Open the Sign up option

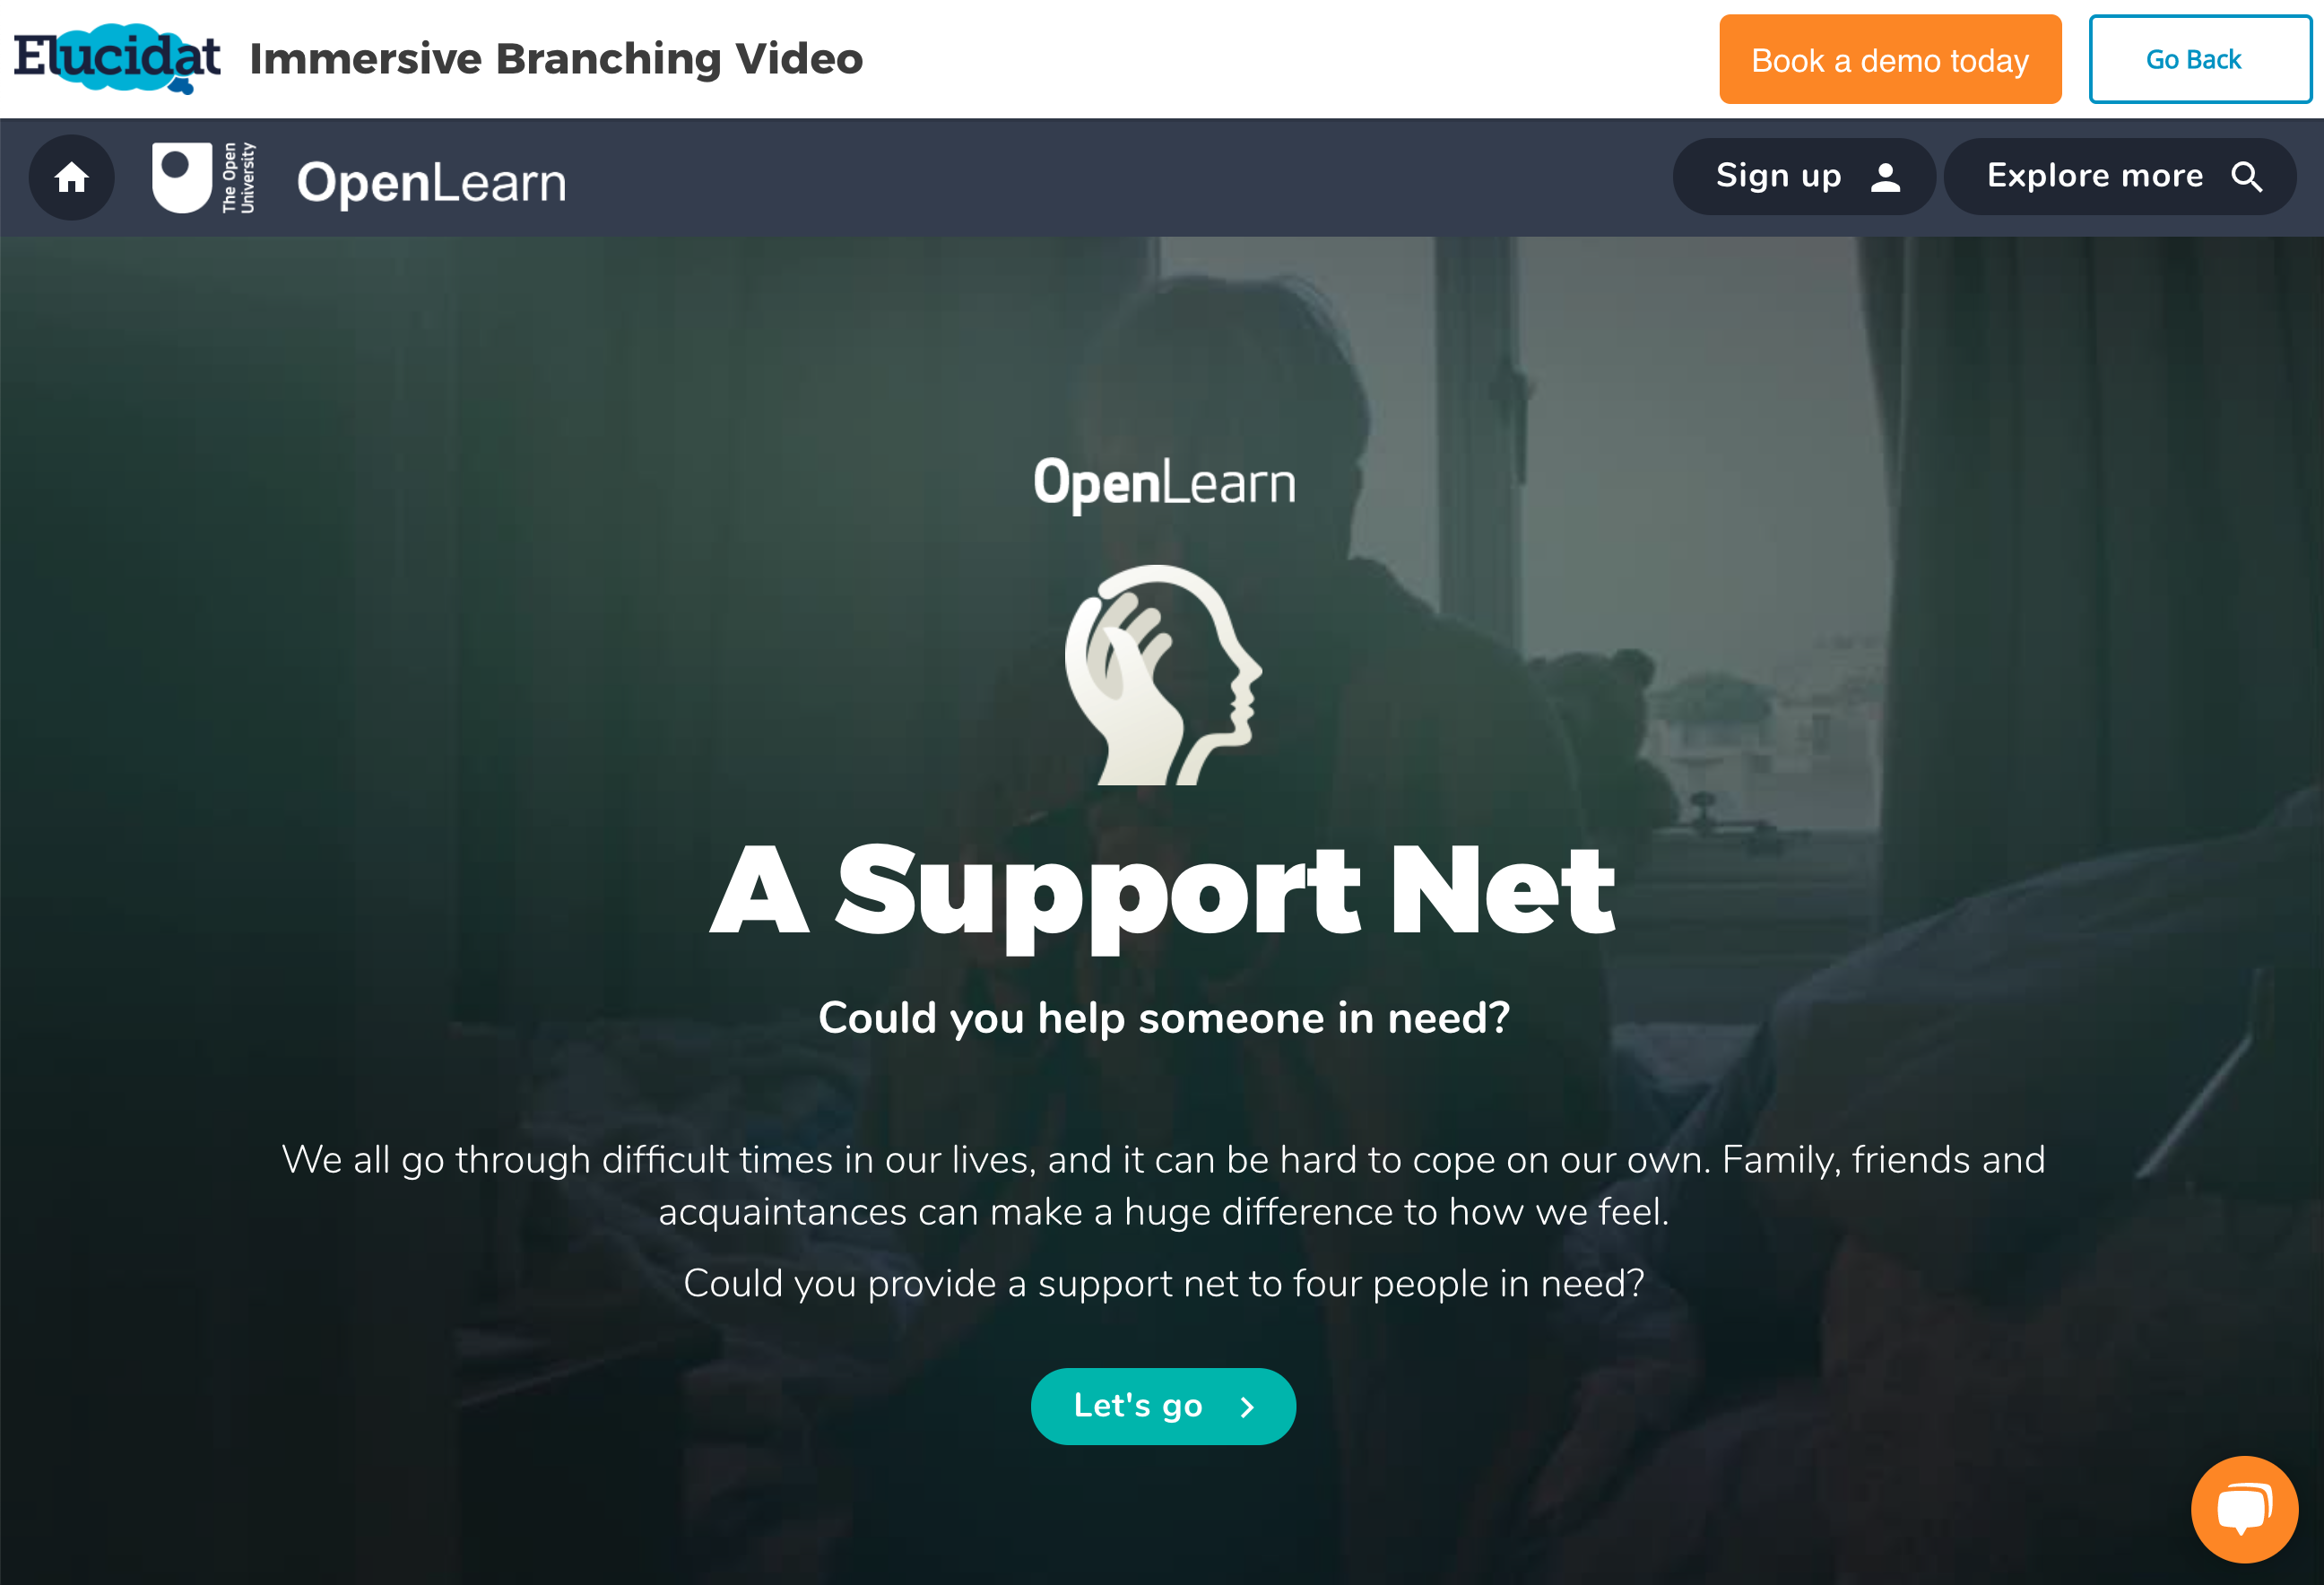point(1803,177)
